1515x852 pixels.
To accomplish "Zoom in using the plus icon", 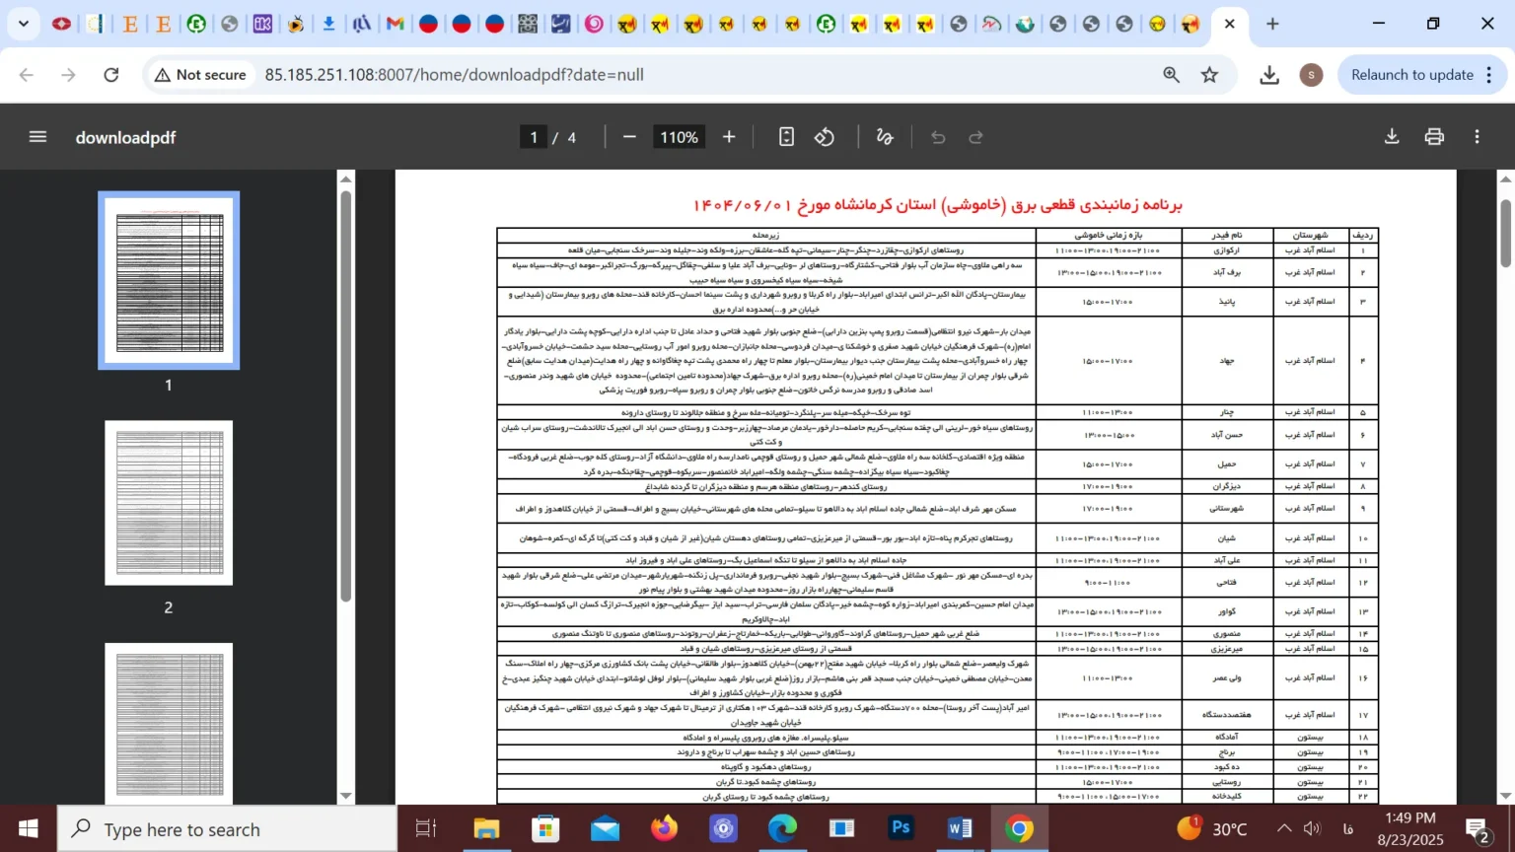I will tap(729, 137).
